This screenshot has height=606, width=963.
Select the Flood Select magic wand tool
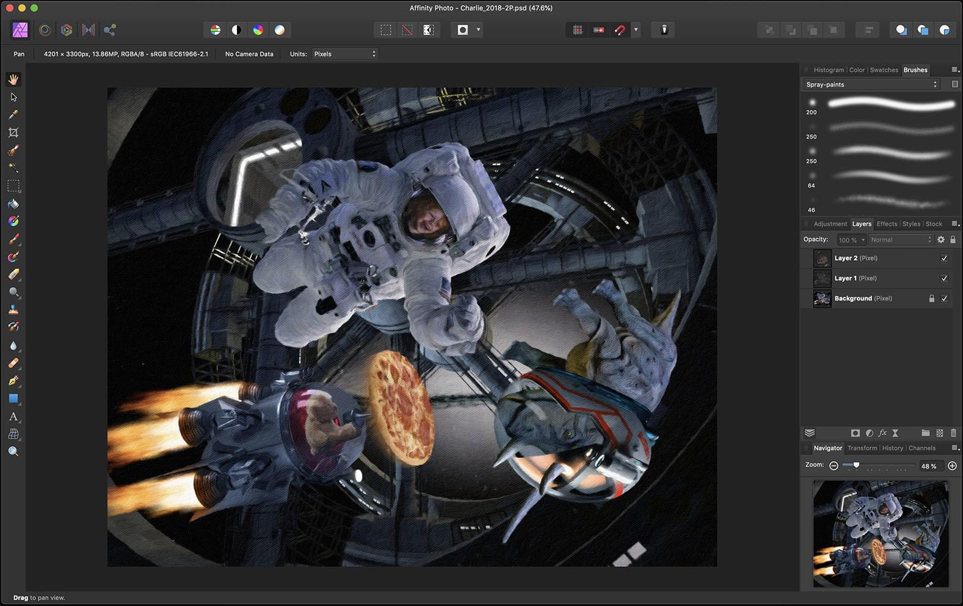[x=13, y=167]
